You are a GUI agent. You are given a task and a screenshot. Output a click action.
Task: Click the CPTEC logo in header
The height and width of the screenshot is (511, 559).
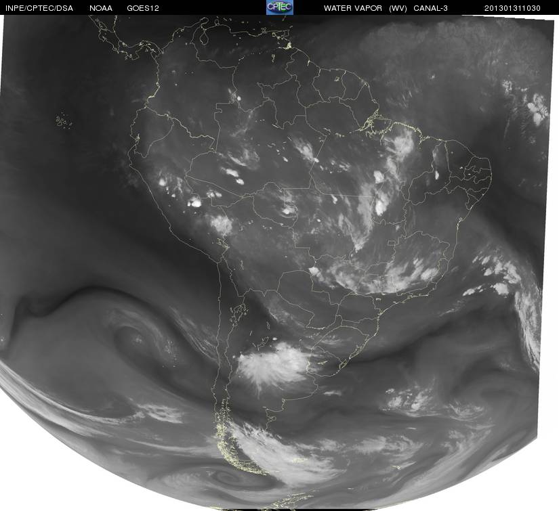point(280,7)
